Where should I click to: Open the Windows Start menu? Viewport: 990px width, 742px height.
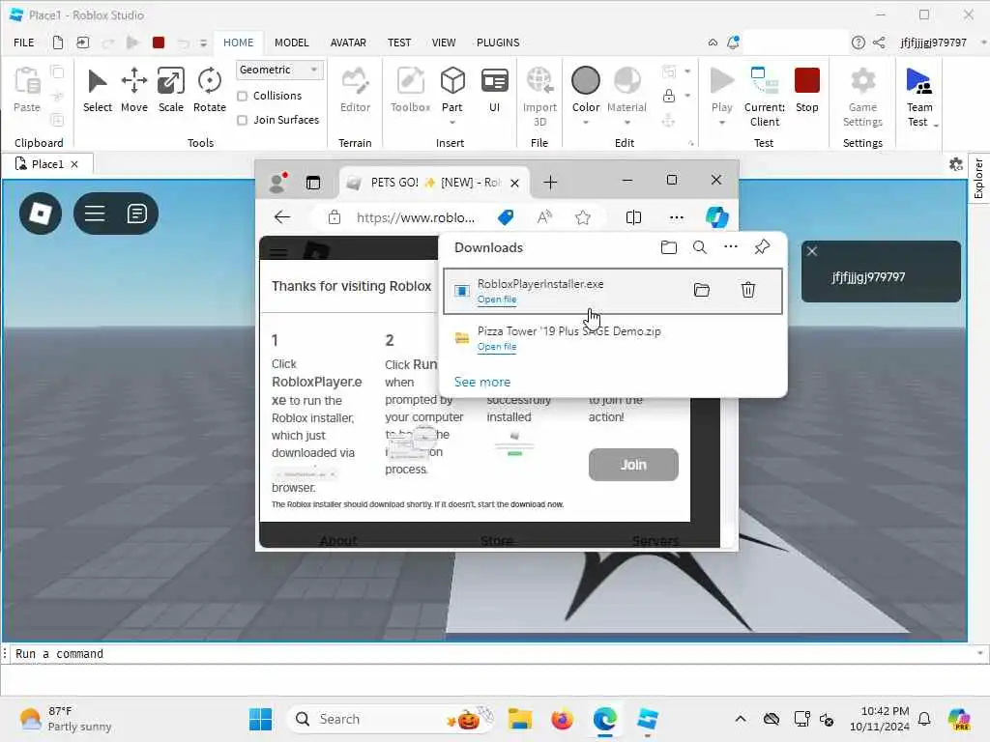click(x=260, y=719)
